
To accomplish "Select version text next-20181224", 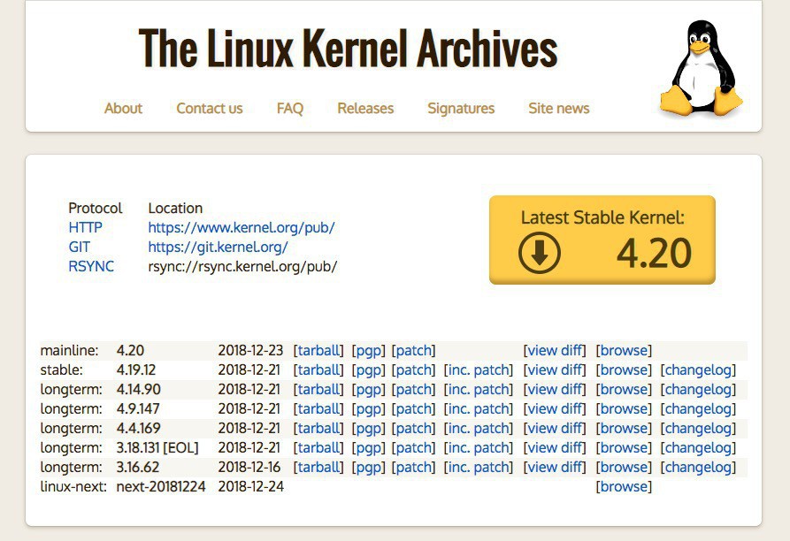I will 161,487.
